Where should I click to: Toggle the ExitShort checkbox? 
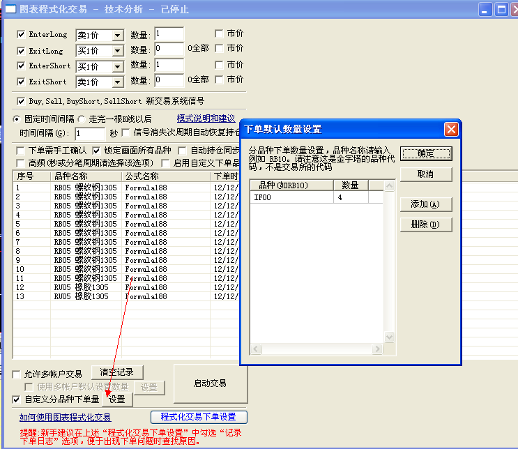(21, 81)
